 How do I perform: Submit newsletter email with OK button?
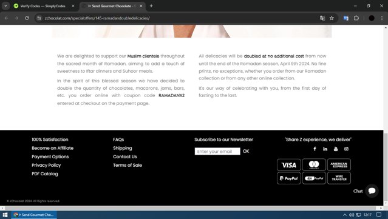[246, 151]
